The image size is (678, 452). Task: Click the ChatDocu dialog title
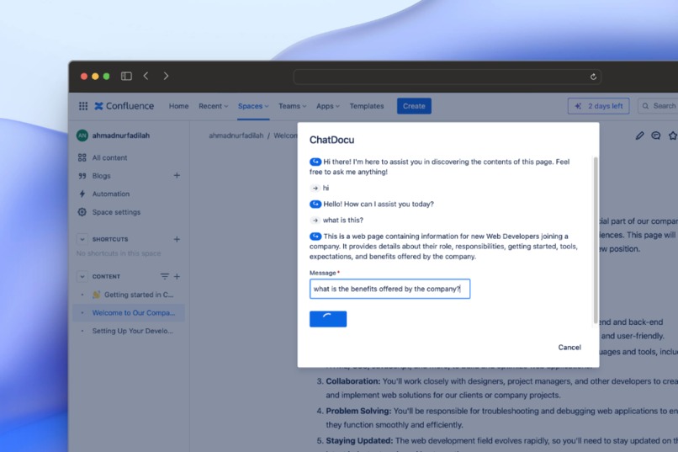(331, 140)
